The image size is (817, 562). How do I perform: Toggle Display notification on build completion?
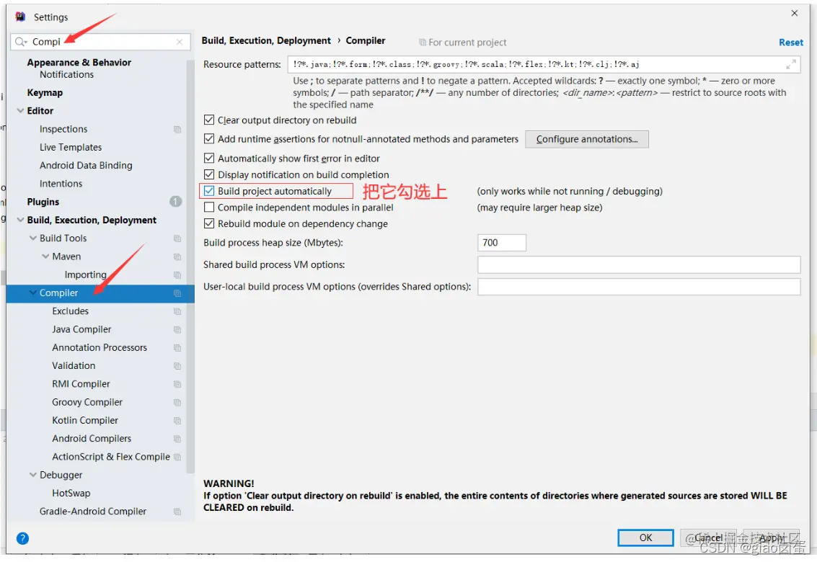209,174
